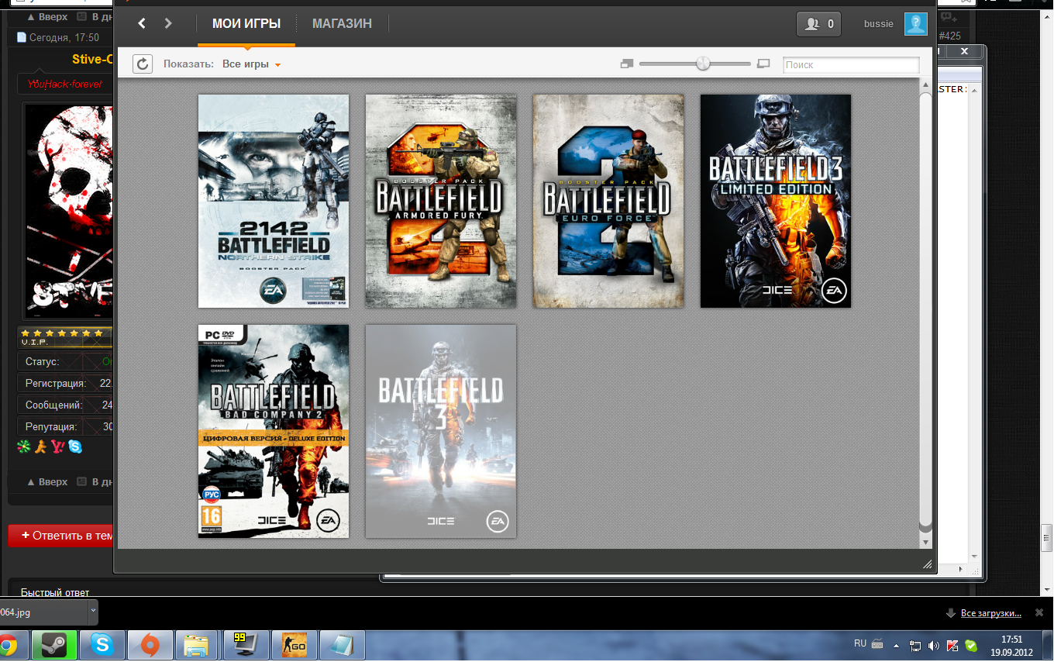This screenshot has height=662, width=1054.
Task: Click the Skype icon in forum profile
Action: [75, 447]
